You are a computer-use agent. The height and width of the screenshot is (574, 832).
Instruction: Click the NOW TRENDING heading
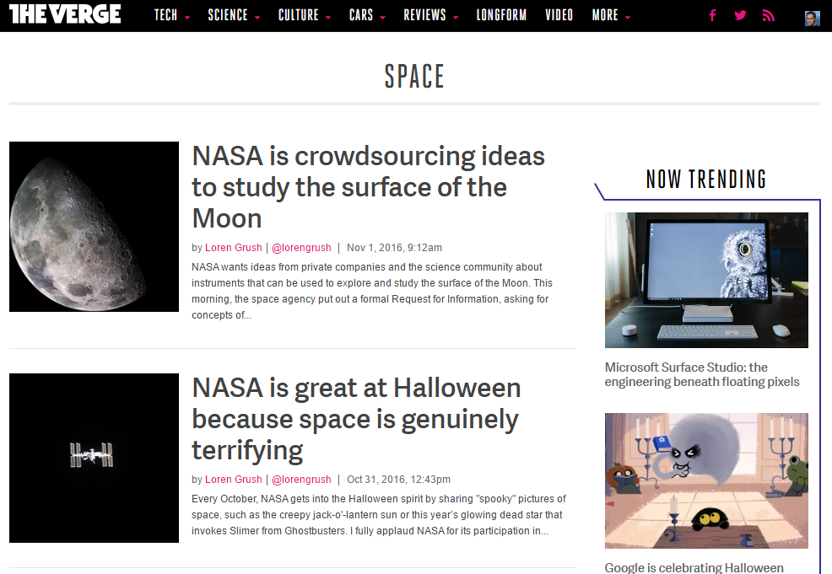click(706, 180)
